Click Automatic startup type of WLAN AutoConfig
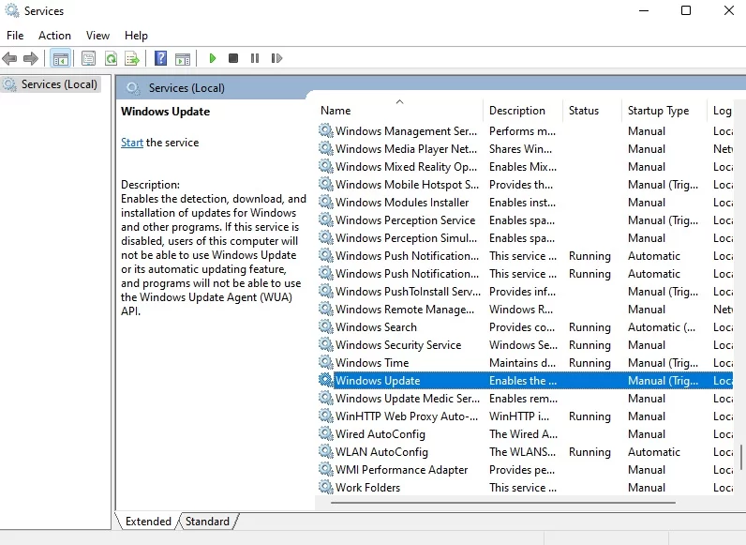Viewport: 746px width, 545px height. click(654, 451)
